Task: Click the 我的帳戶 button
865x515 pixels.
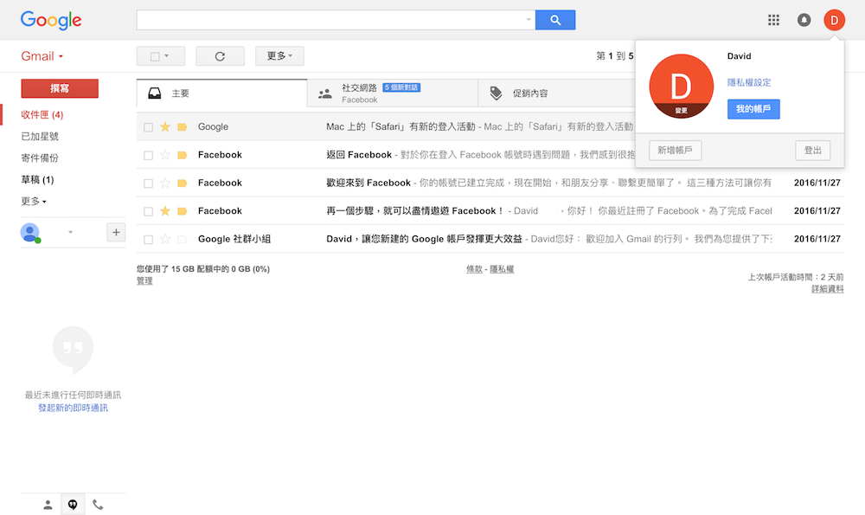Action: 753,109
